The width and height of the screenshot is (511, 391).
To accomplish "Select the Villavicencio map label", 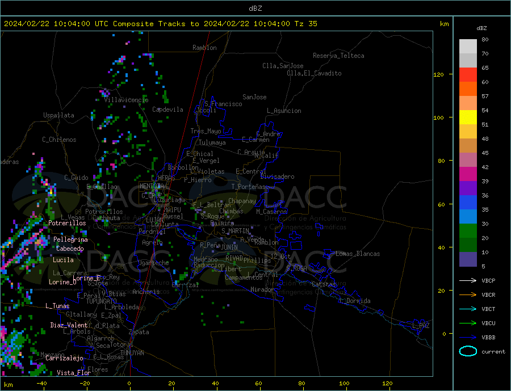I will [x=126, y=100].
